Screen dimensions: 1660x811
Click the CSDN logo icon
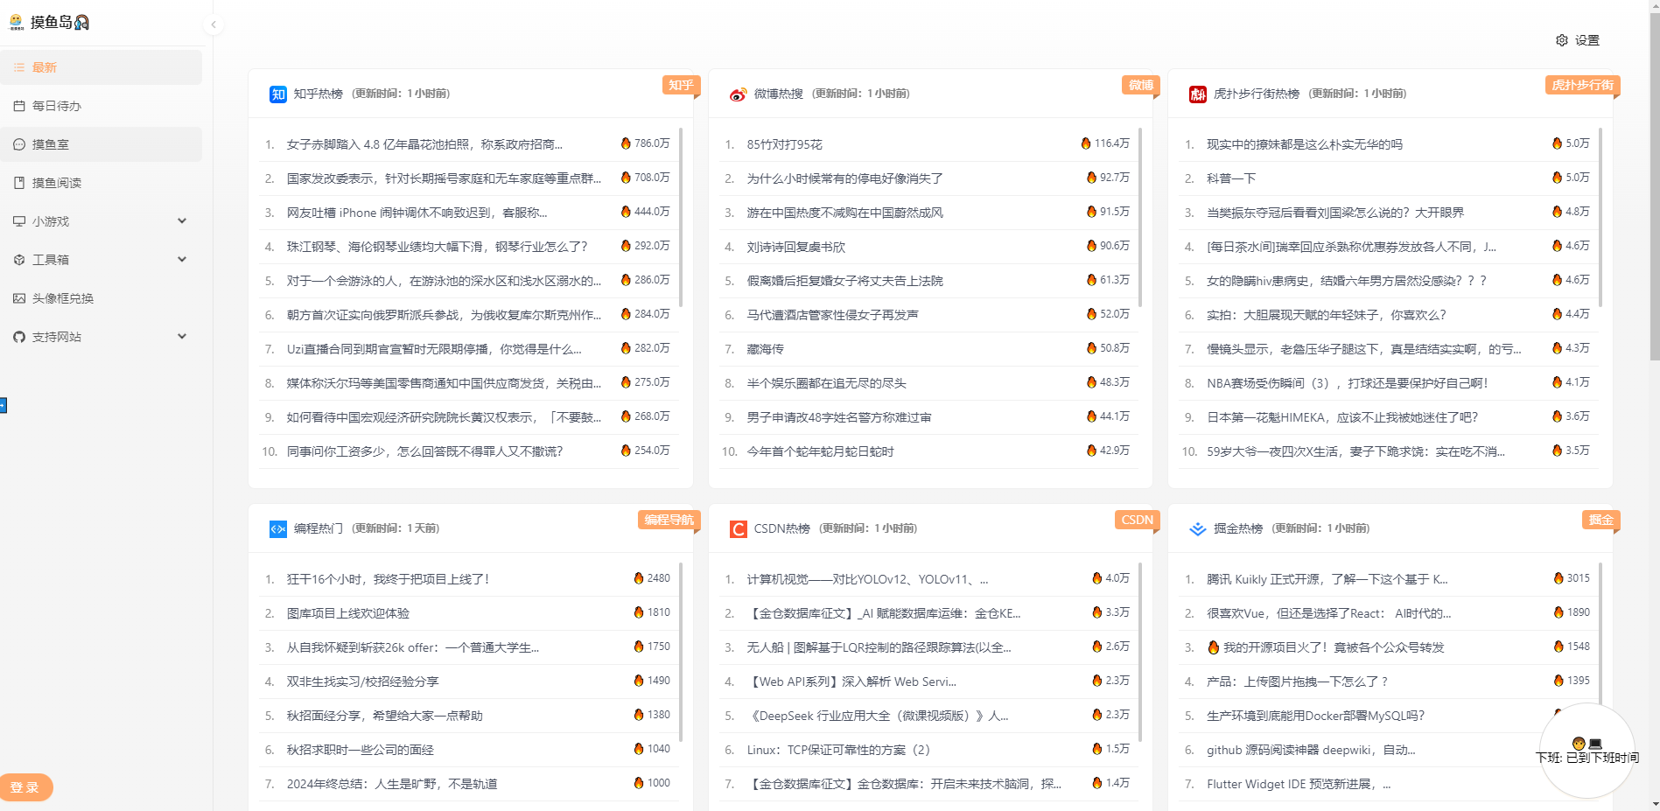click(737, 528)
